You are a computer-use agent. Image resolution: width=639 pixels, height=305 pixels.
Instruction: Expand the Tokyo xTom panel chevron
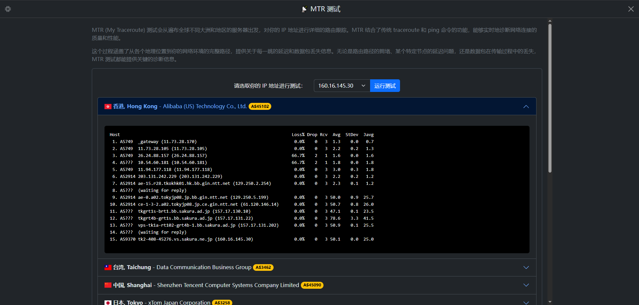[x=526, y=303]
